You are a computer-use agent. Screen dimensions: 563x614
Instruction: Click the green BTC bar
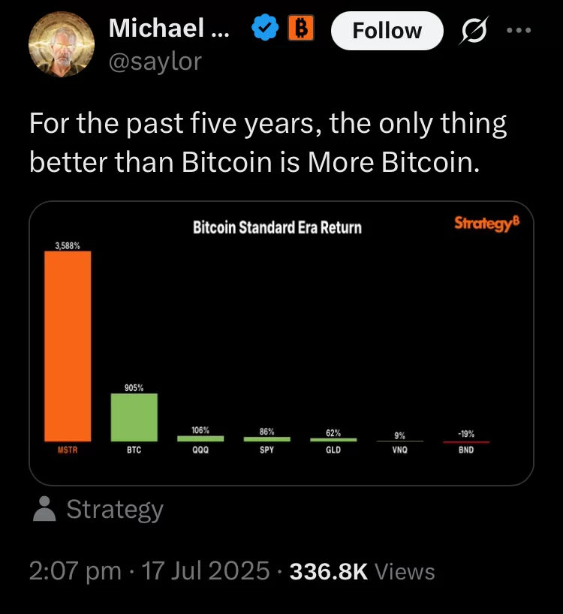pos(134,417)
